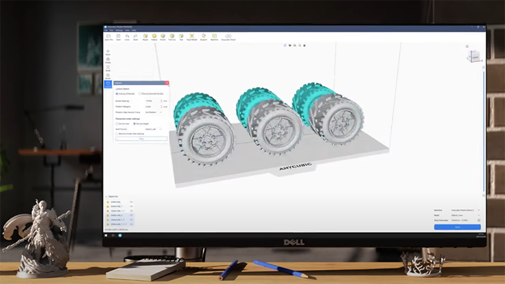Enable the checkbox below Start Position
The image size is (505, 284).
click(117, 134)
